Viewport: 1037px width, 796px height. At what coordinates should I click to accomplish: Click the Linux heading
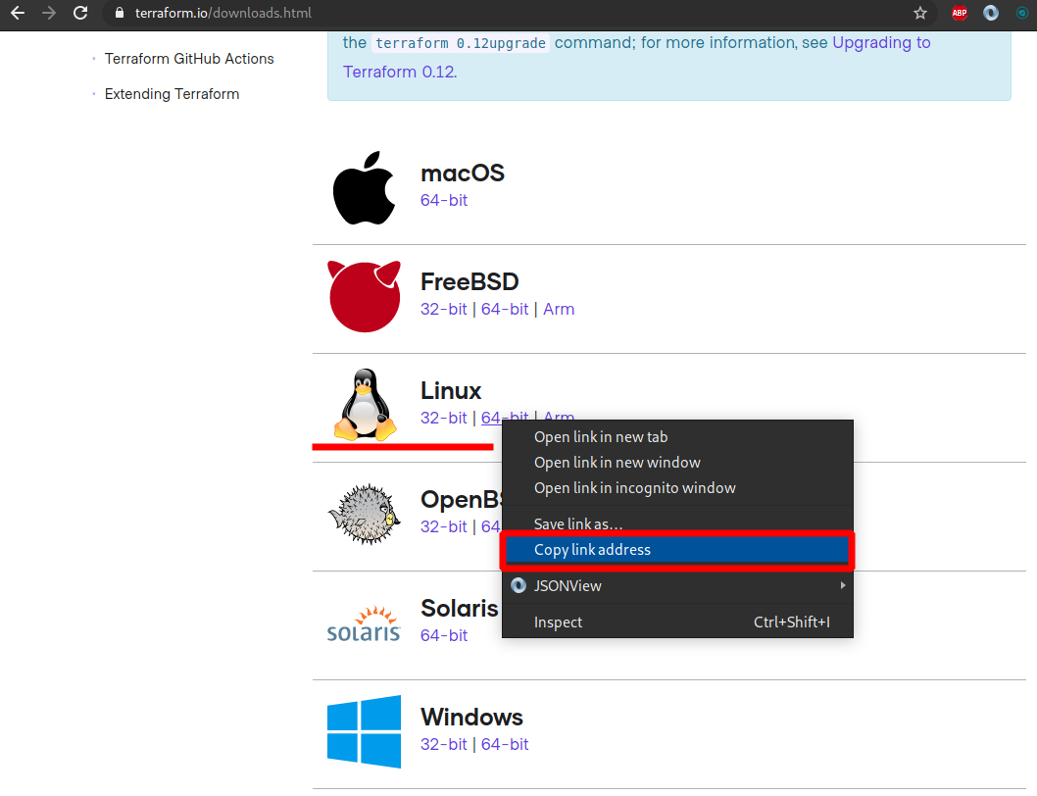451,390
